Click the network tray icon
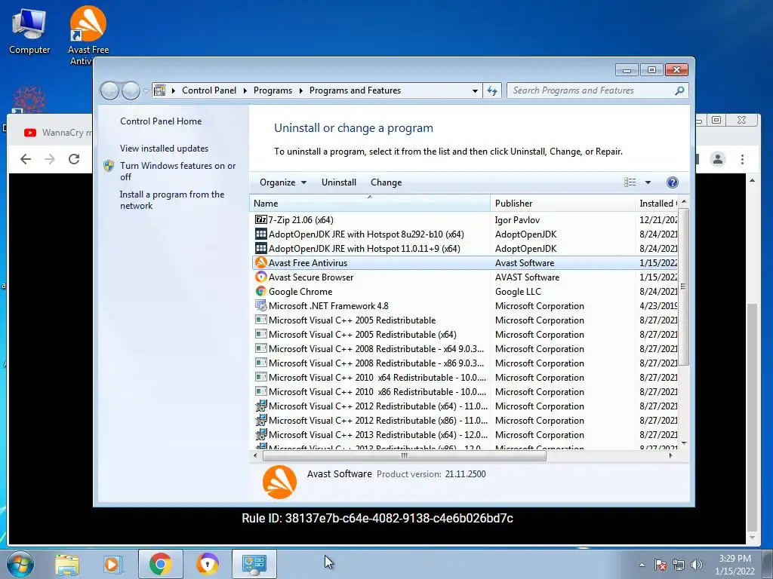This screenshot has height=579, width=773. [x=679, y=565]
